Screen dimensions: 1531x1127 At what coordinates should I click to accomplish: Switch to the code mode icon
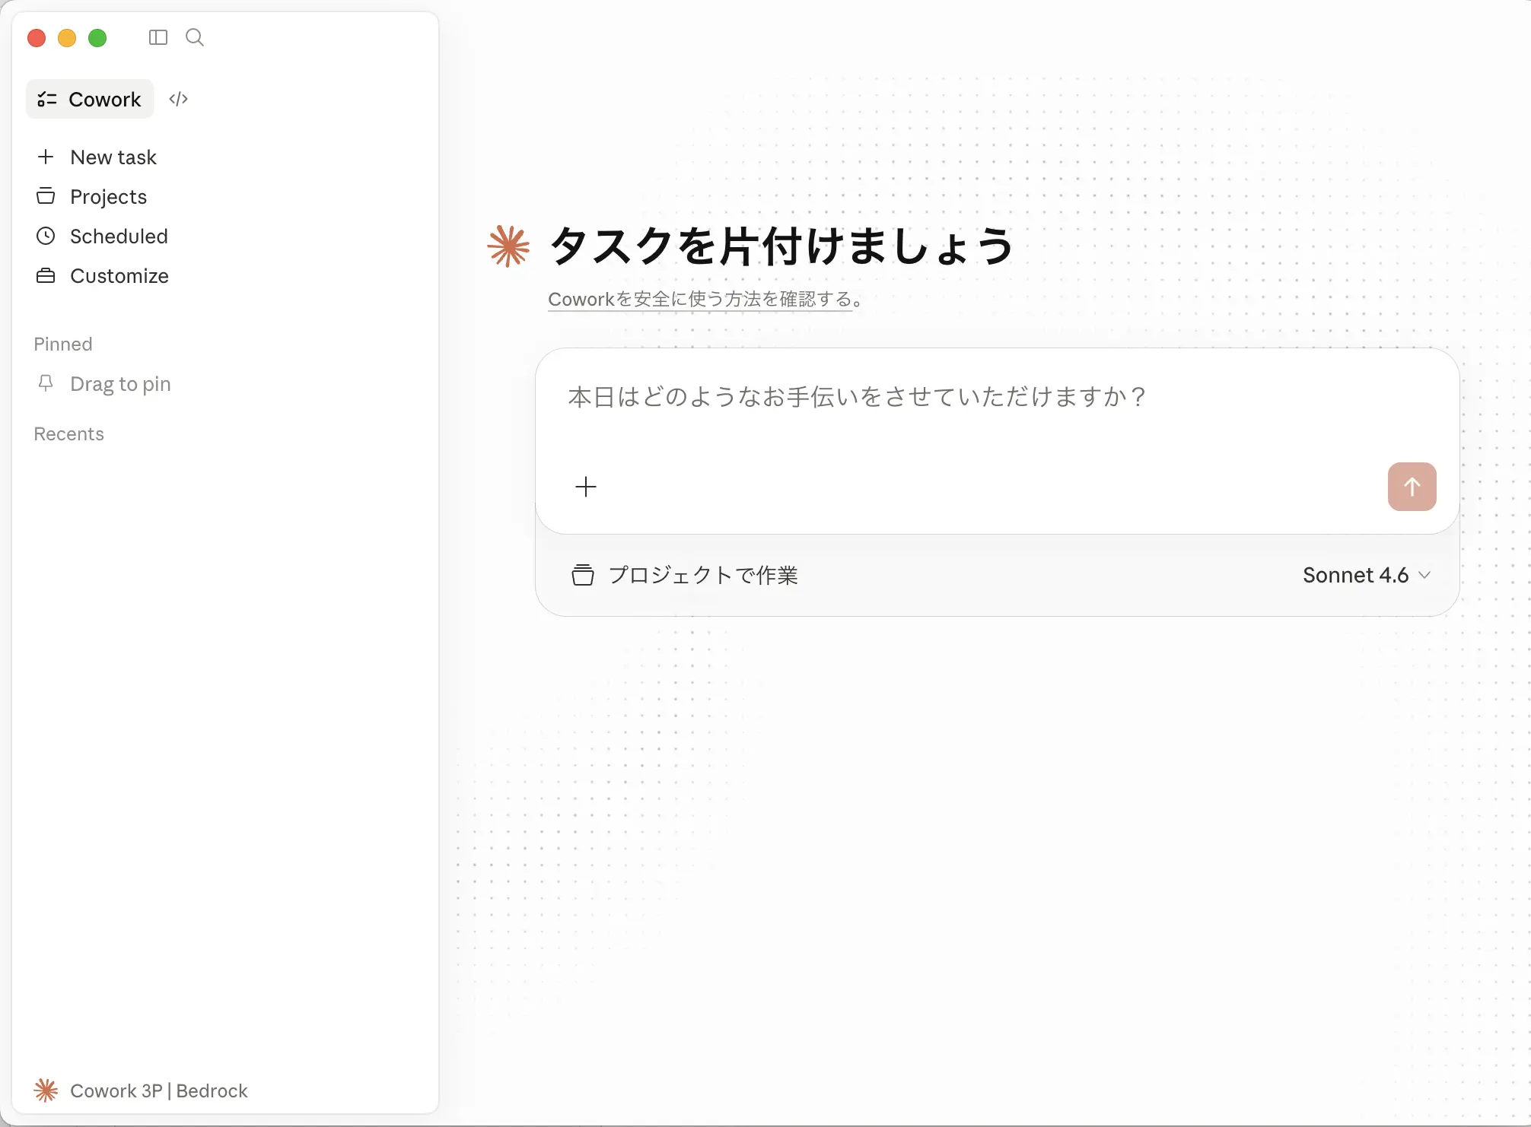(x=178, y=99)
